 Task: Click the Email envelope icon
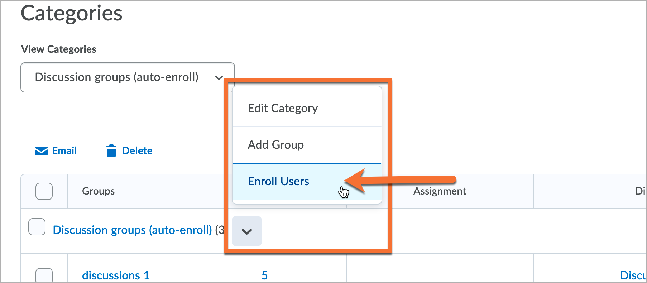(41, 151)
